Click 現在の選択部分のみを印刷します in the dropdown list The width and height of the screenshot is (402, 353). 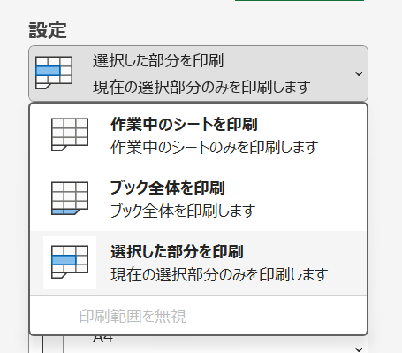tap(219, 274)
